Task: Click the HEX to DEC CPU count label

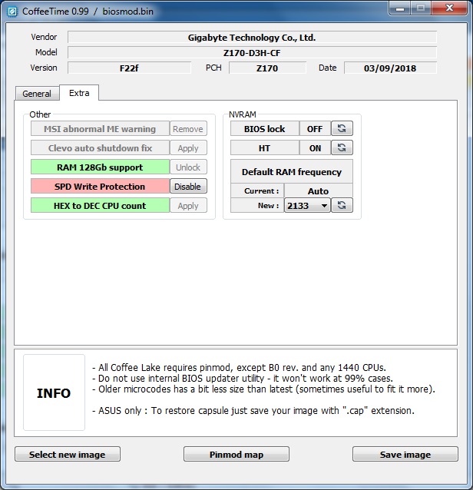Action: click(x=100, y=206)
